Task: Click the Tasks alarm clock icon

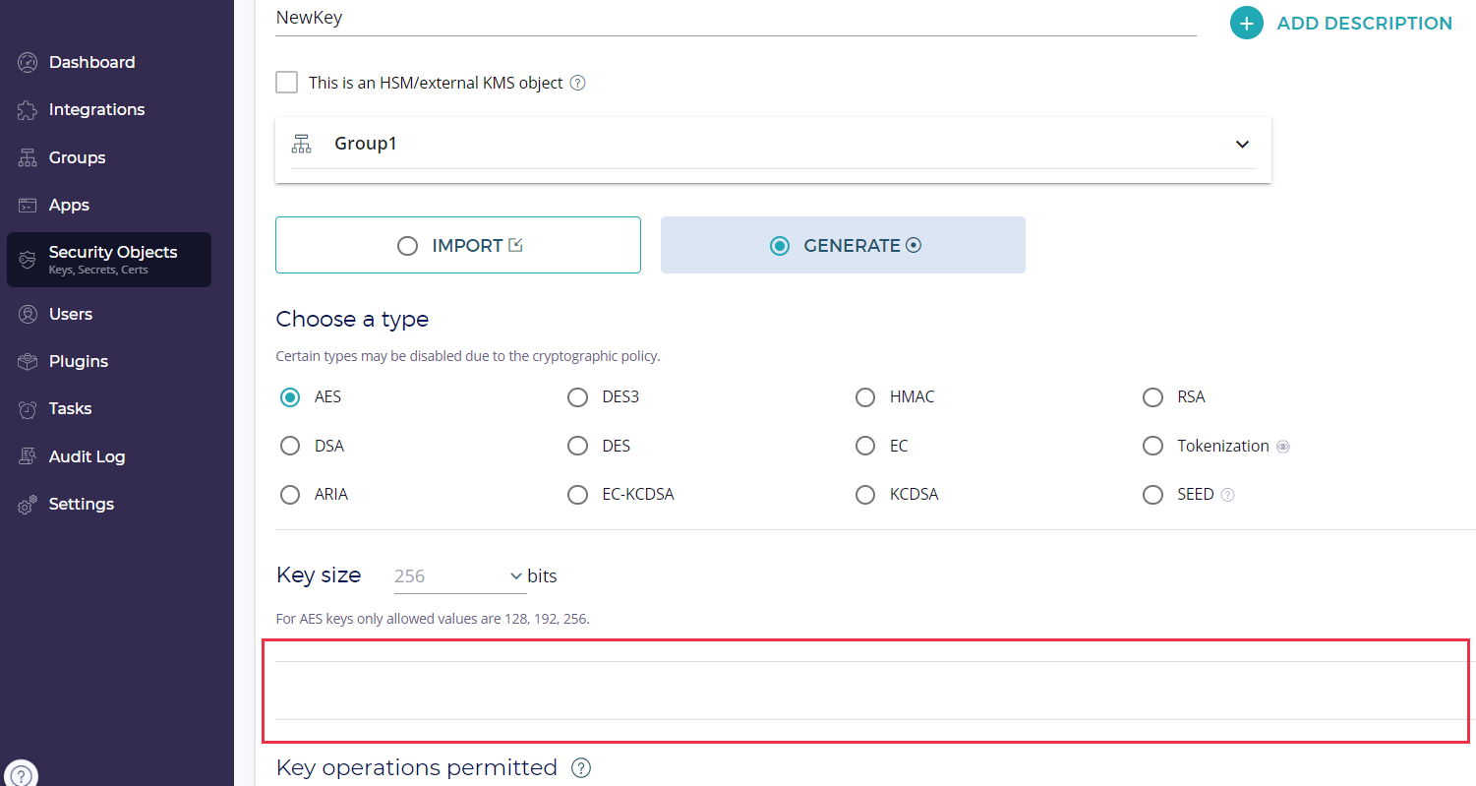Action: click(x=28, y=409)
